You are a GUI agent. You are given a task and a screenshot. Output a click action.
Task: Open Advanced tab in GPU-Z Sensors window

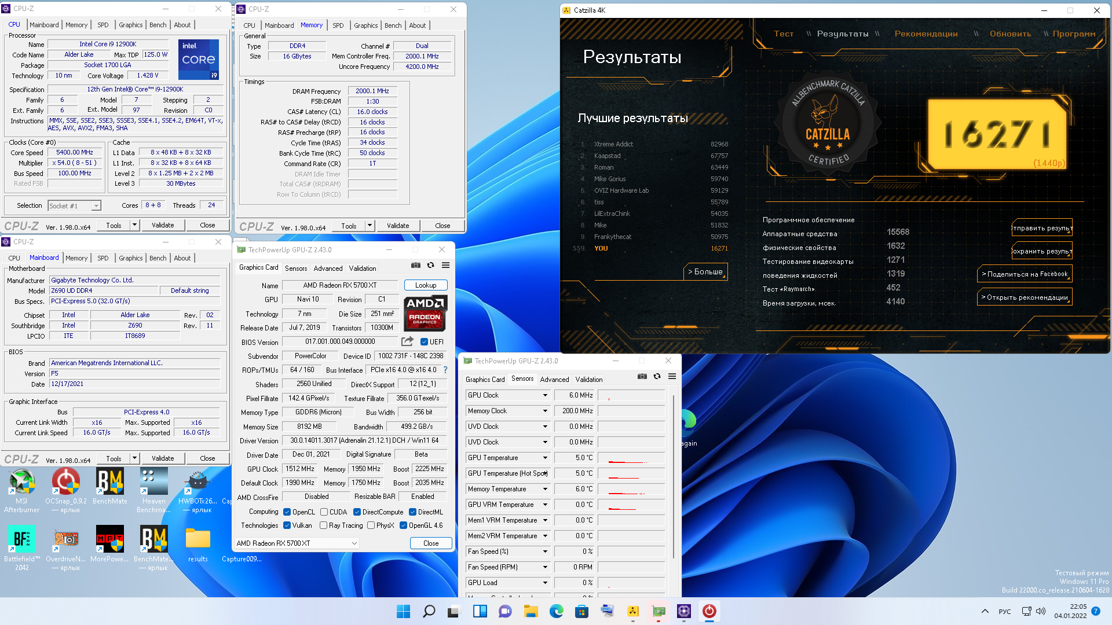tap(554, 380)
